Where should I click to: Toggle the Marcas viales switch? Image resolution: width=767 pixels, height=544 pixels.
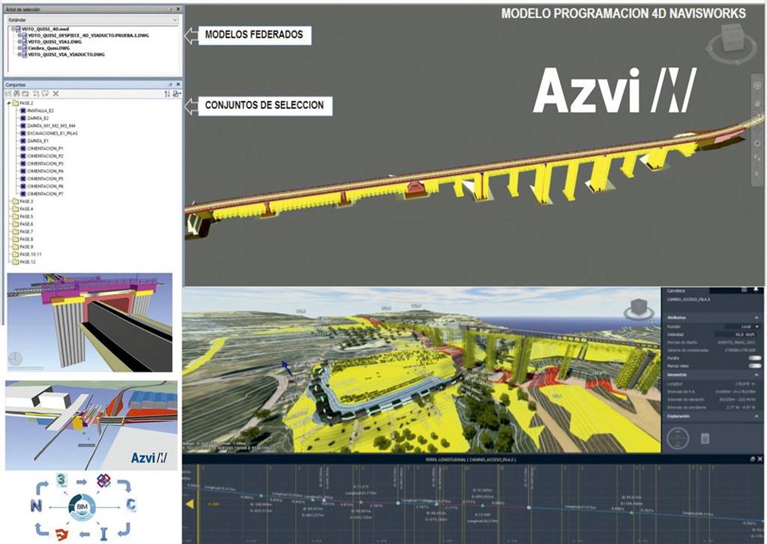pyautogui.click(x=754, y=366)
